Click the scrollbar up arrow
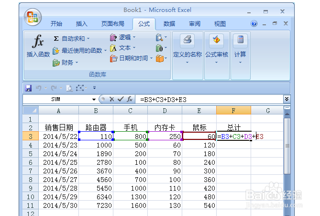This screenshot has width=320, height=216. (x=287, y=114)
